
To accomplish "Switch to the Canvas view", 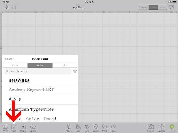I will (x=153, y=7).
